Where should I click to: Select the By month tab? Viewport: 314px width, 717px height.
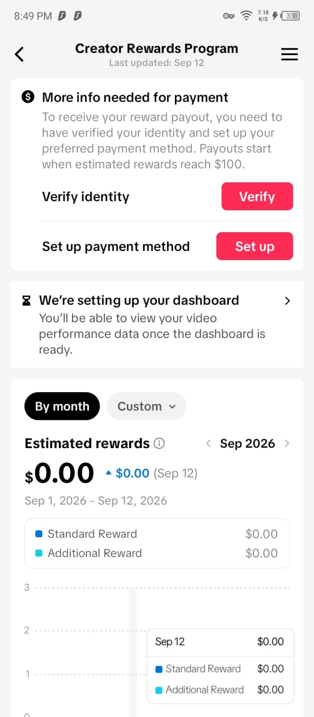click(x=62, y=406)
